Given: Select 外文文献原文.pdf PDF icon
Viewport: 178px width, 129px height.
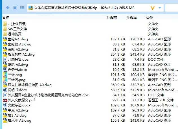Looking at the screenshot, I should (x=5, y=100).
